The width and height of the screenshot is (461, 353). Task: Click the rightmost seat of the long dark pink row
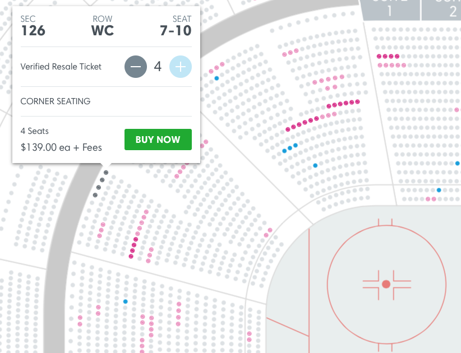(357, 101)
